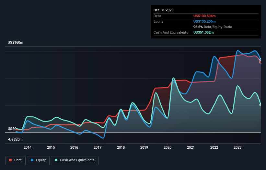
Task: Select the 2017 x-axis label
Action: pos(98,147)
